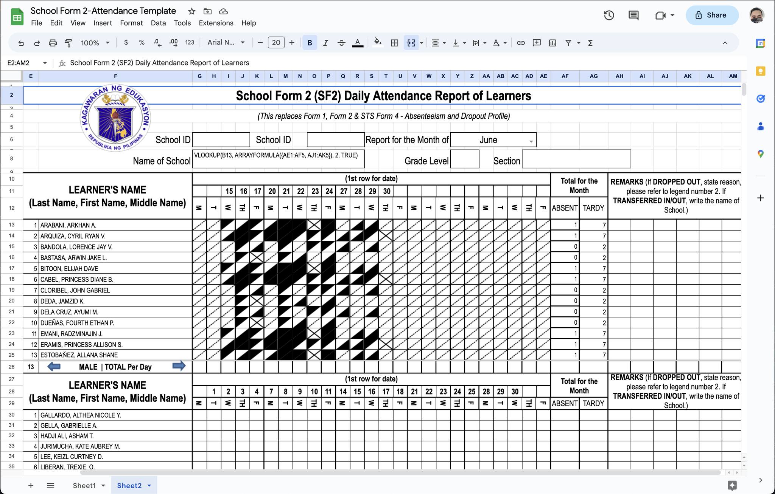Add a new sheet
Screen dimensions: 775x494
(31, 485)
